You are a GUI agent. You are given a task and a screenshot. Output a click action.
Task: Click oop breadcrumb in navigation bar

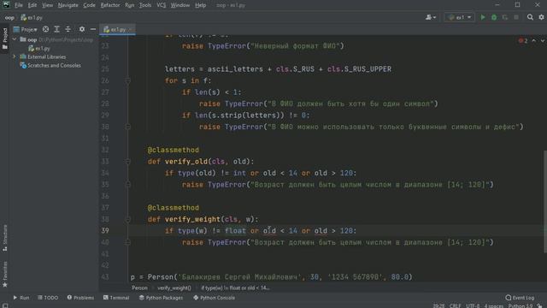point(9,17)
